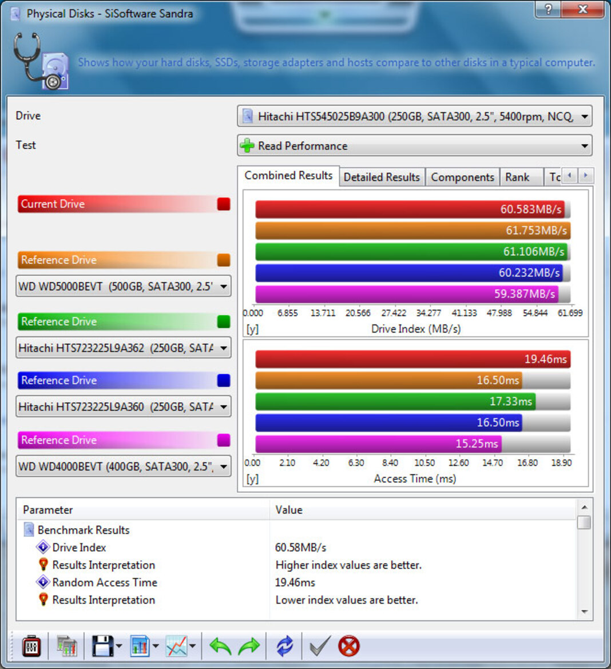Click the 60.583MB/s red drive index bar
The image size is (611, 669).
pos(410,209)
